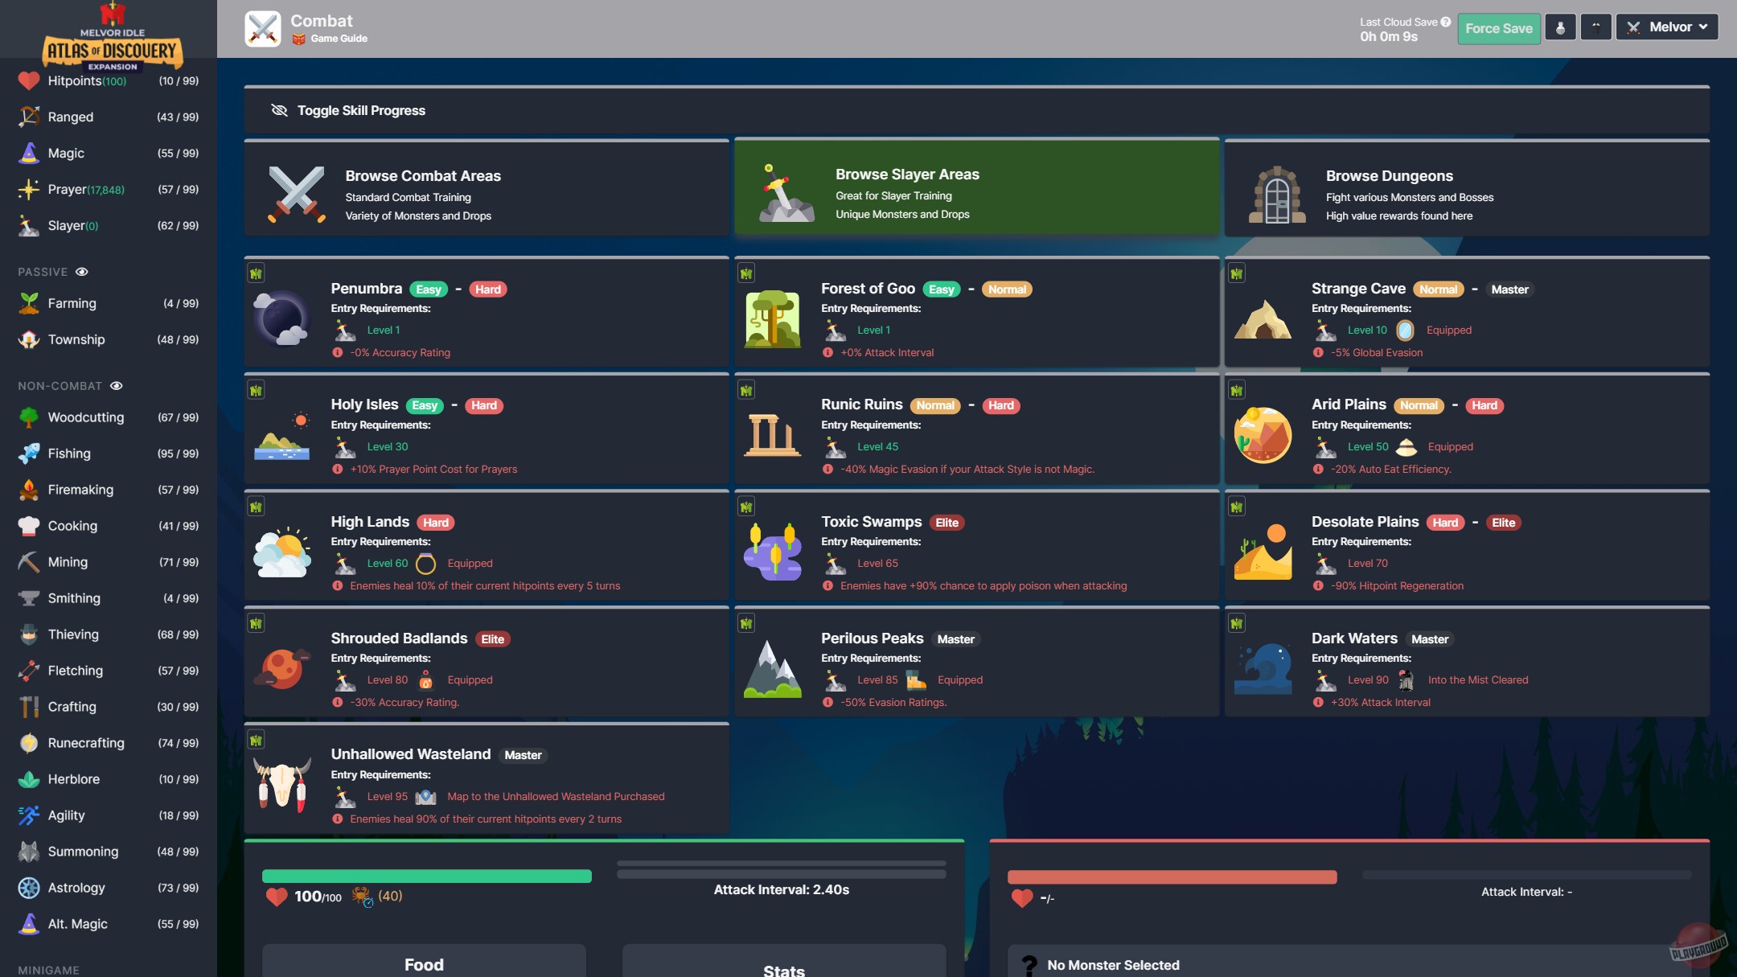Toggle visibility of the Passive skills section
The image size is (1737, 977).
84,272
